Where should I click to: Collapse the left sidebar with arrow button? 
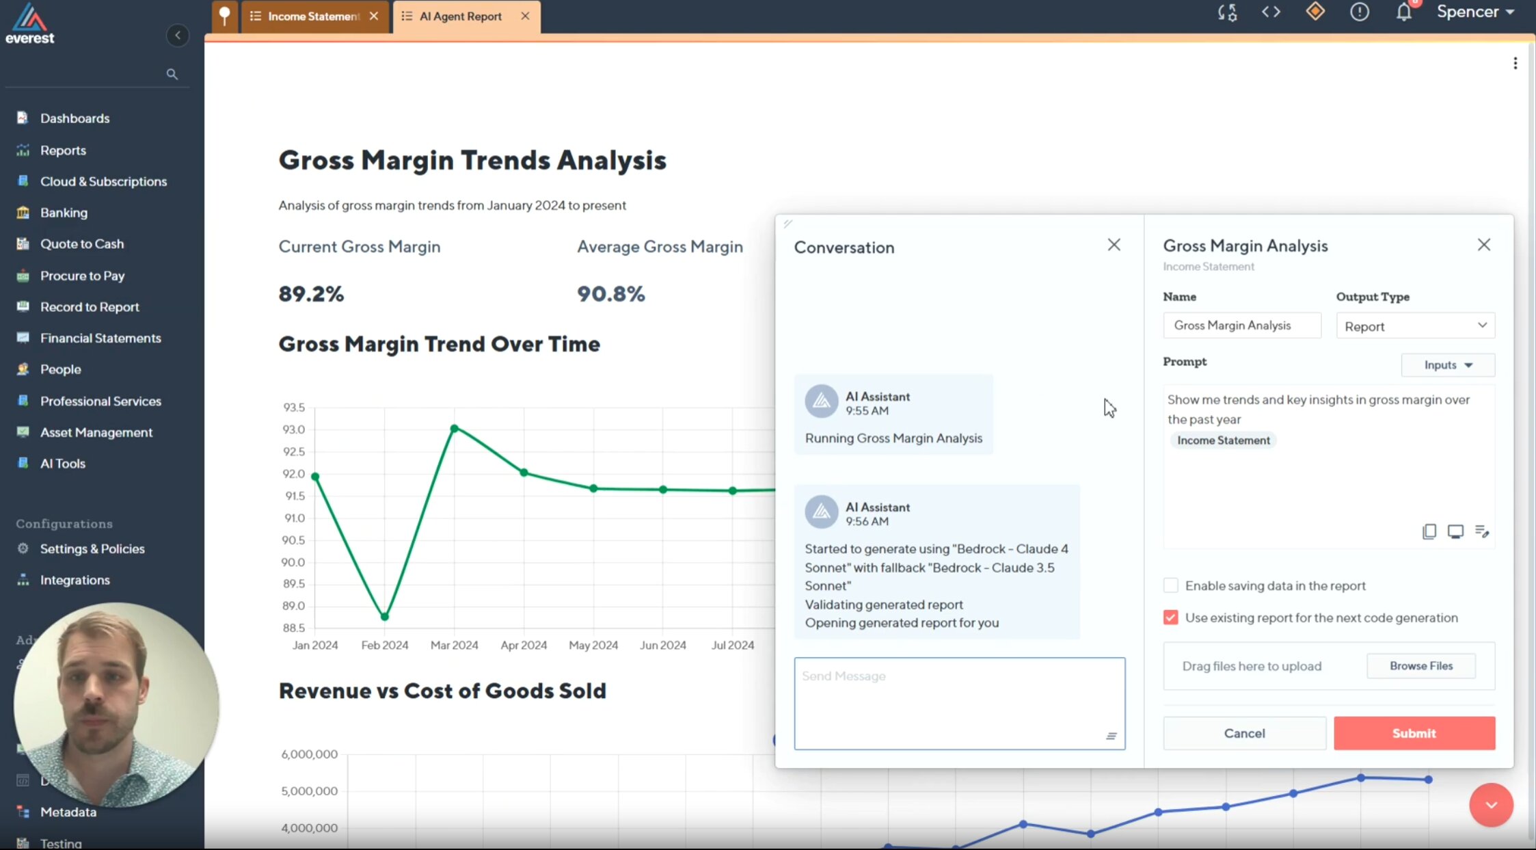point(178,35)
